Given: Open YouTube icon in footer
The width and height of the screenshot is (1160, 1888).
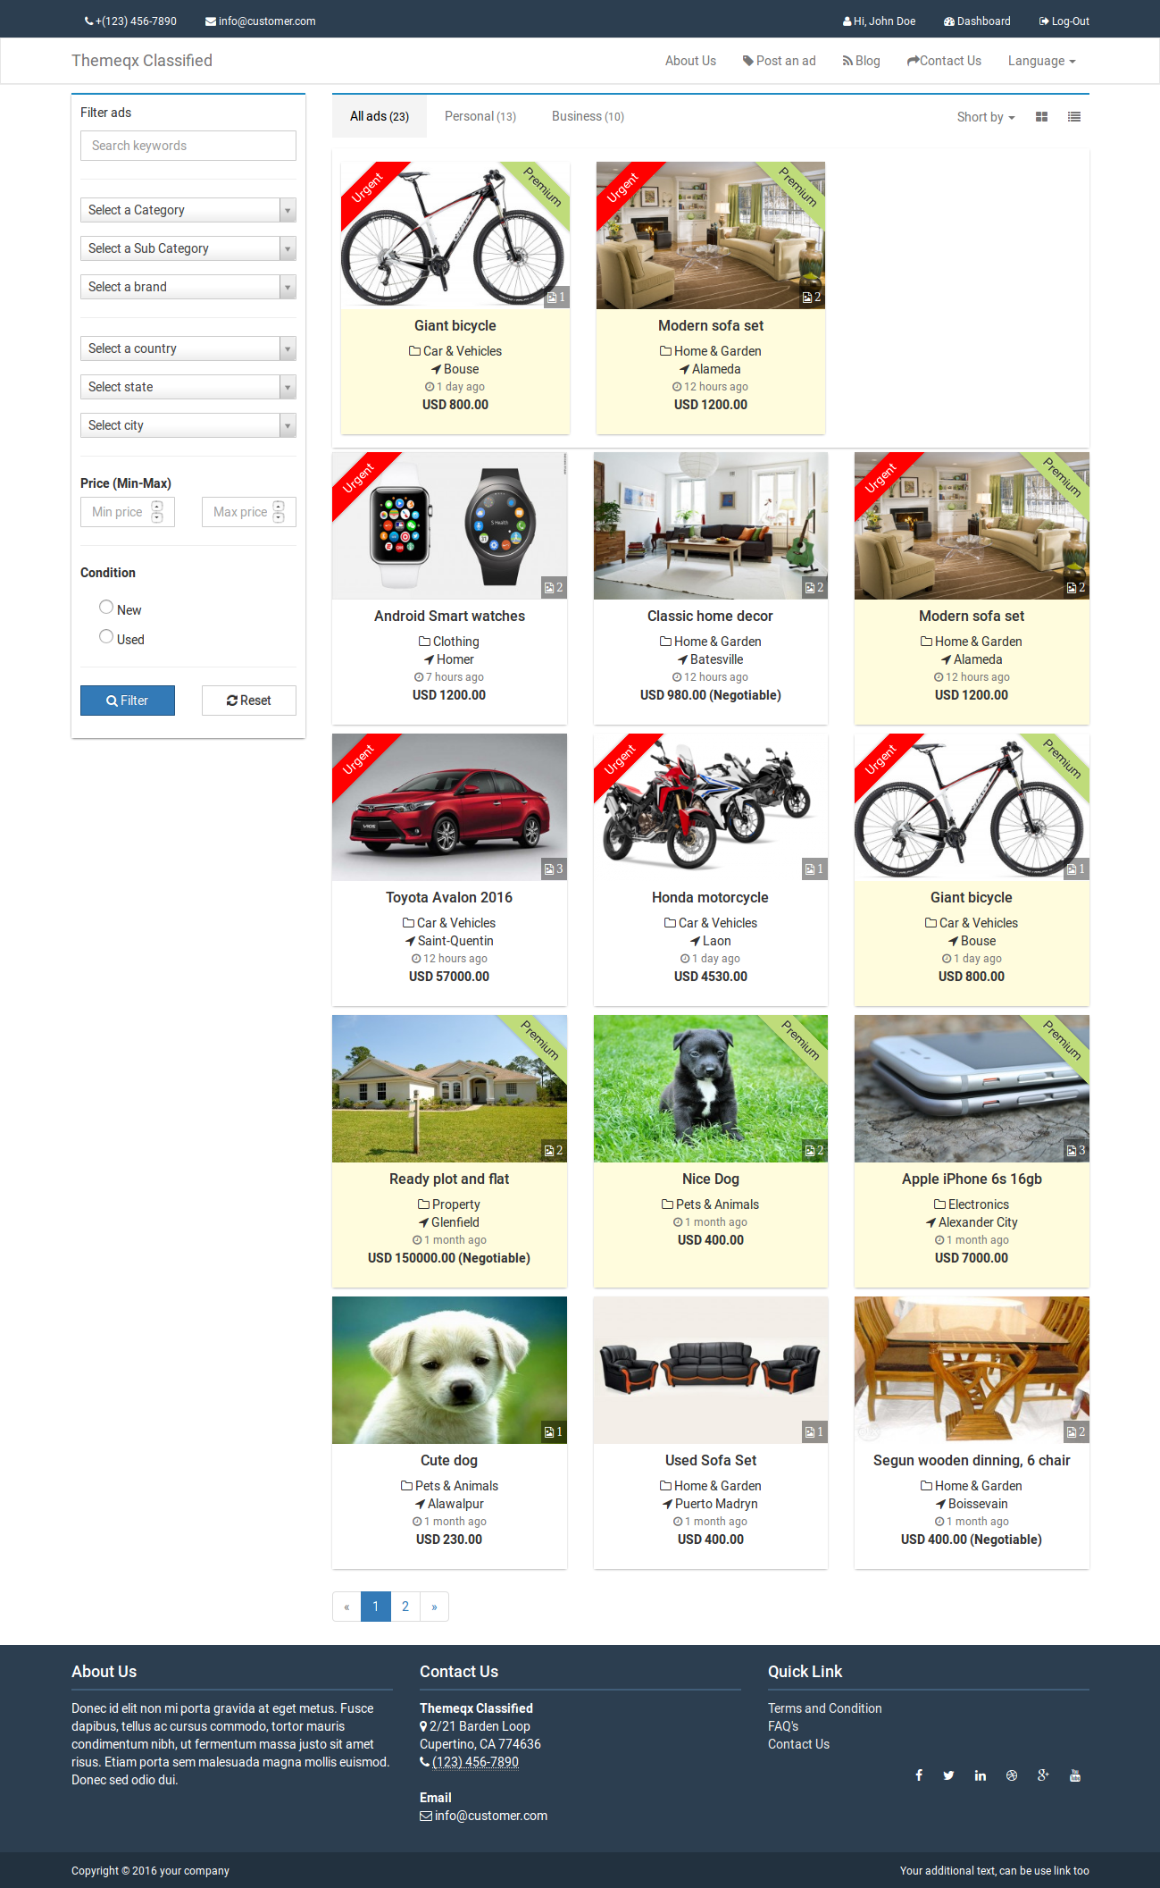Looking at the screenshot, I should pyautogui.click(x=1075, y=1775).
